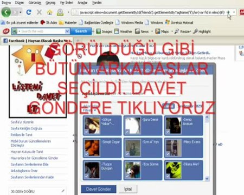This screenshot has width=244, height=195.
Task: Open the Haberler bookmark folder
Action: (x=68, y=23)
